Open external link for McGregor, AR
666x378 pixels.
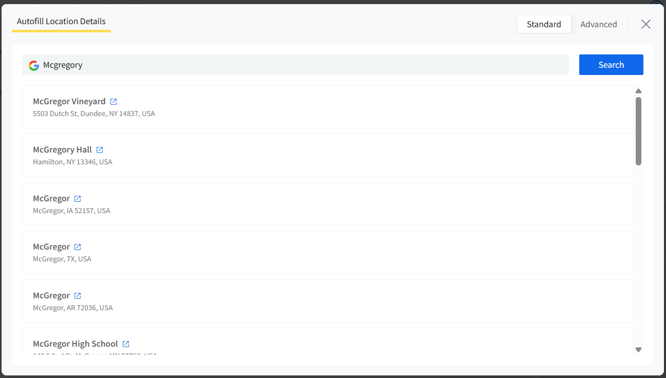[78, 296]
